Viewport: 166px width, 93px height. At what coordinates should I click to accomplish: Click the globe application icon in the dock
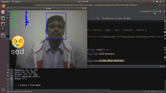[x=3, y=29]
